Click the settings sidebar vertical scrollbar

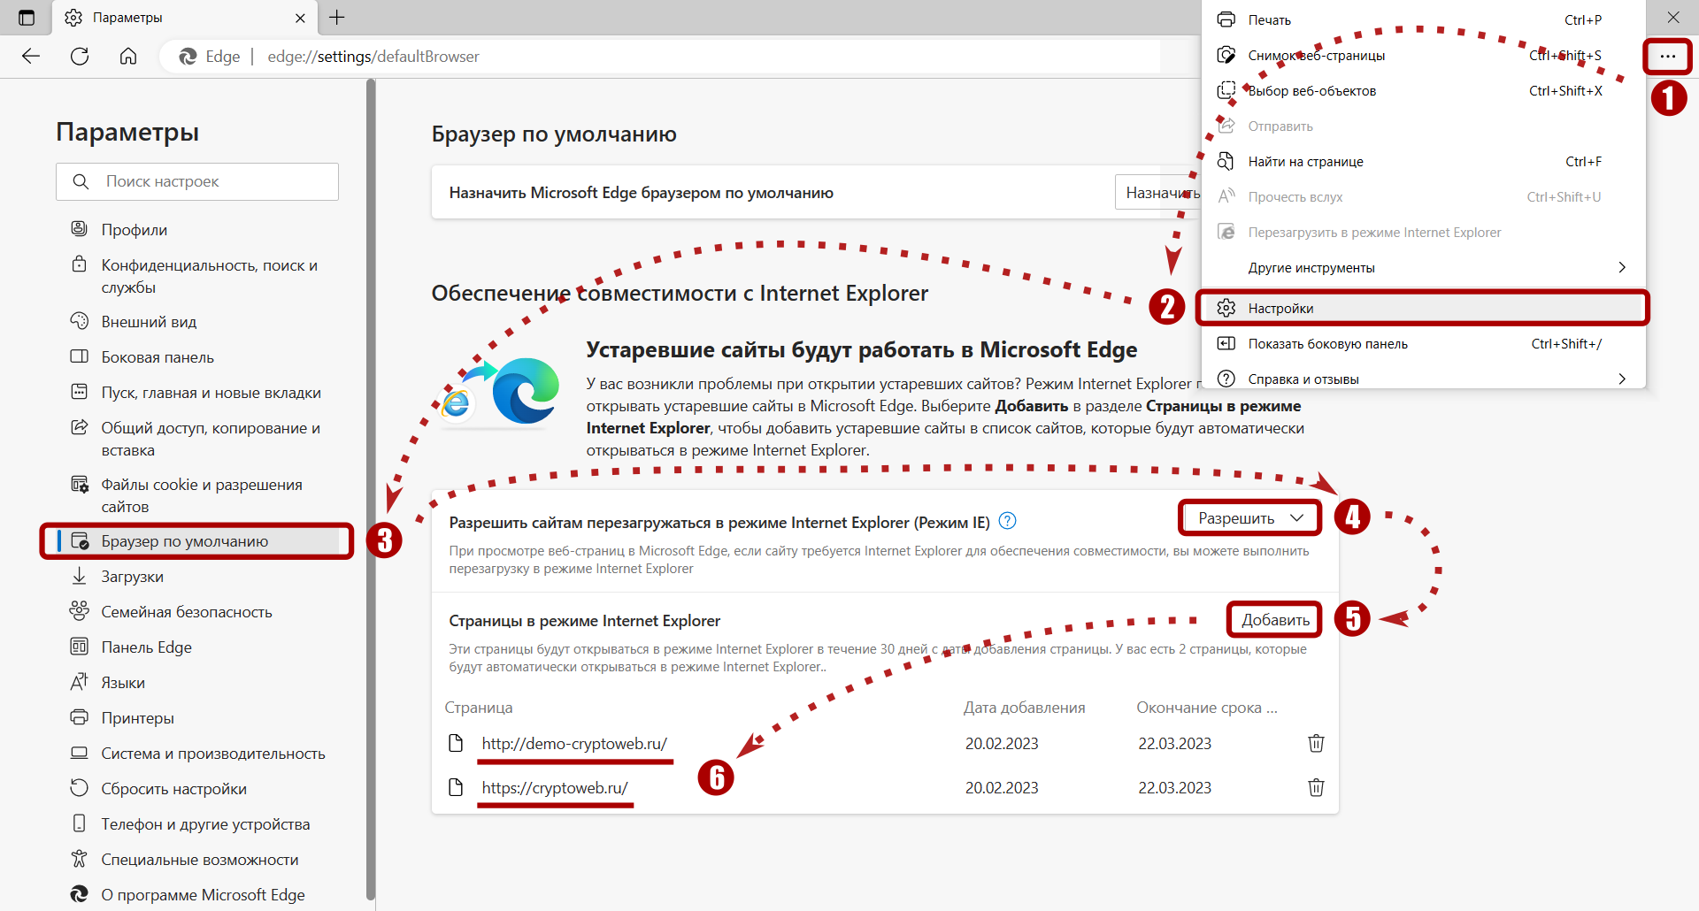(x=371, y=488)
